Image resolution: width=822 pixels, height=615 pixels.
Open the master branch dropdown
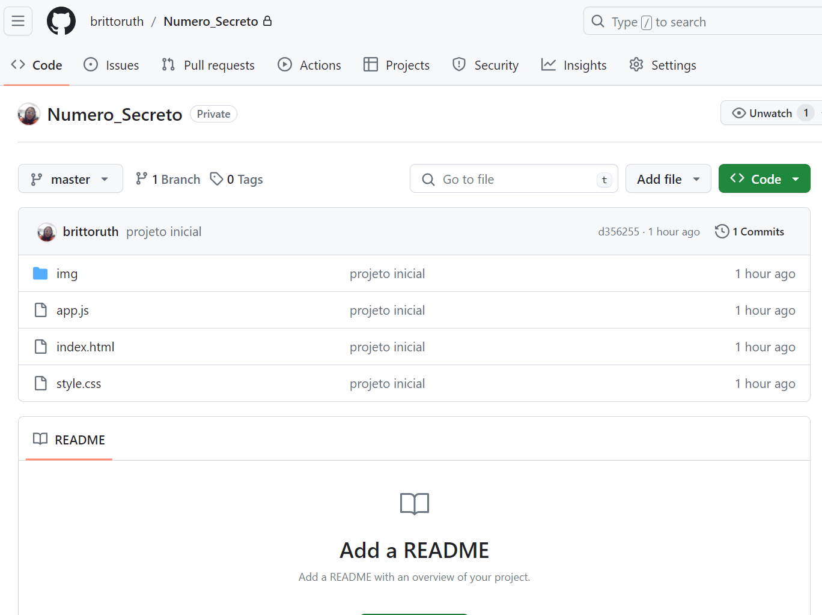coord(70,179)
